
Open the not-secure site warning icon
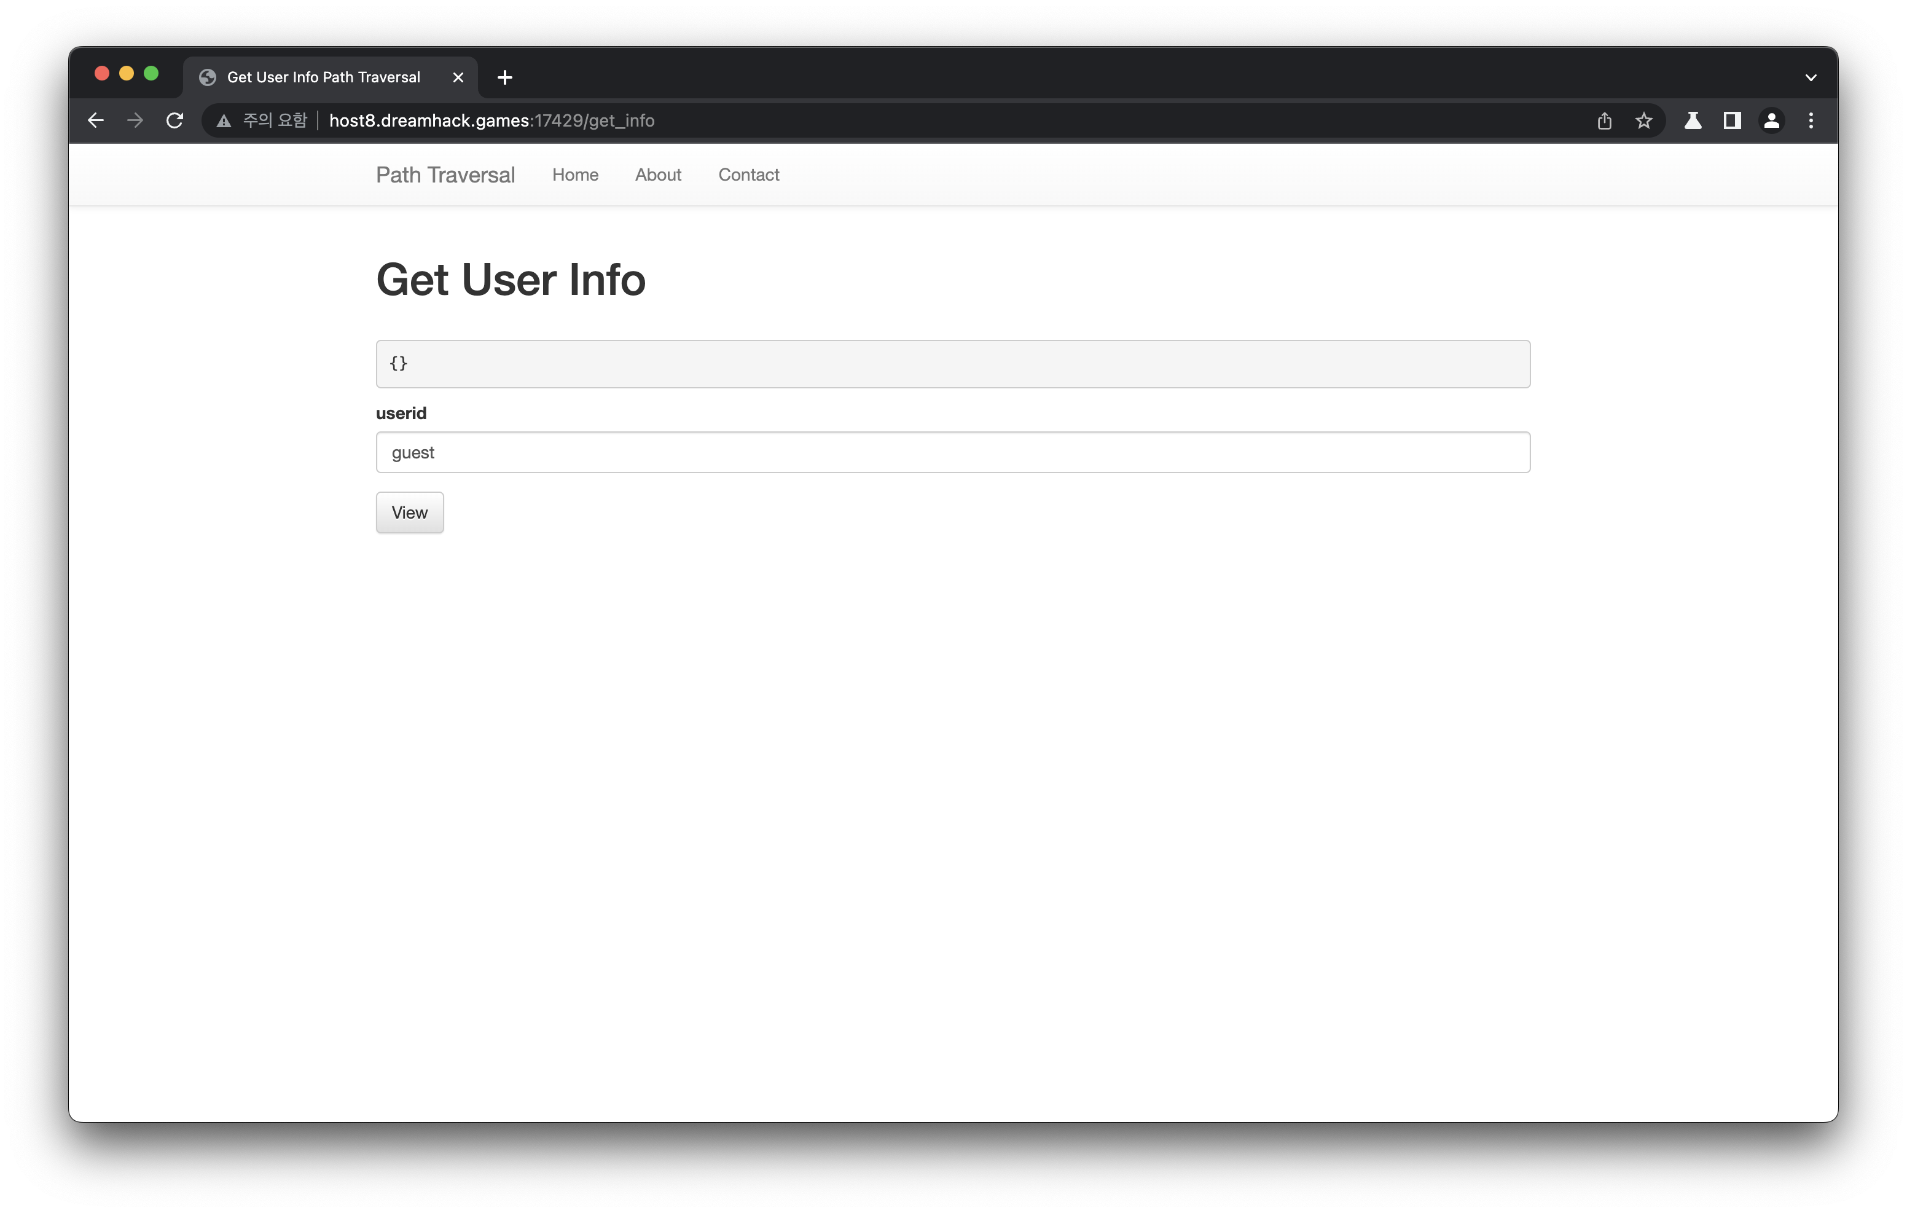pyautogui.click(x=224, y=120)
